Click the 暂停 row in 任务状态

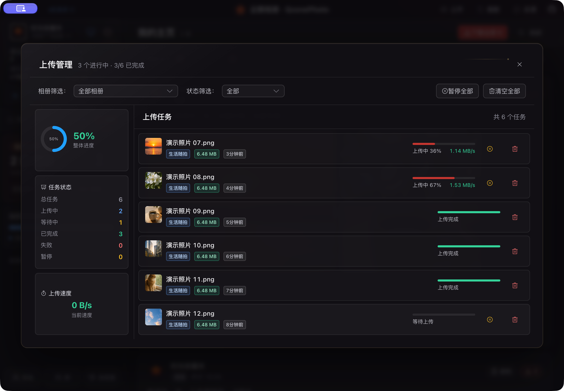pos(82,257)
